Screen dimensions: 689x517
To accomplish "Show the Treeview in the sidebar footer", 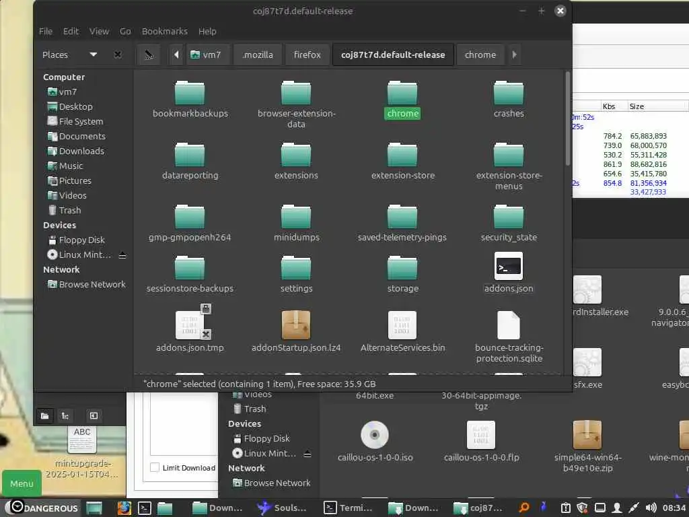I will (65, 416).
